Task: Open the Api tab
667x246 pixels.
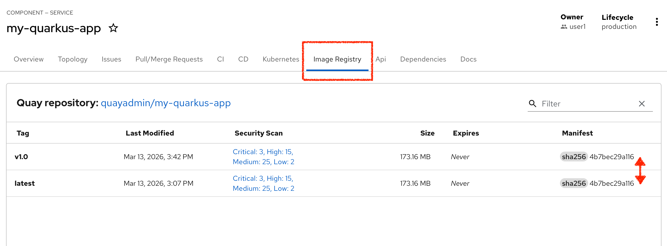Action: click(x=380, y=59)
